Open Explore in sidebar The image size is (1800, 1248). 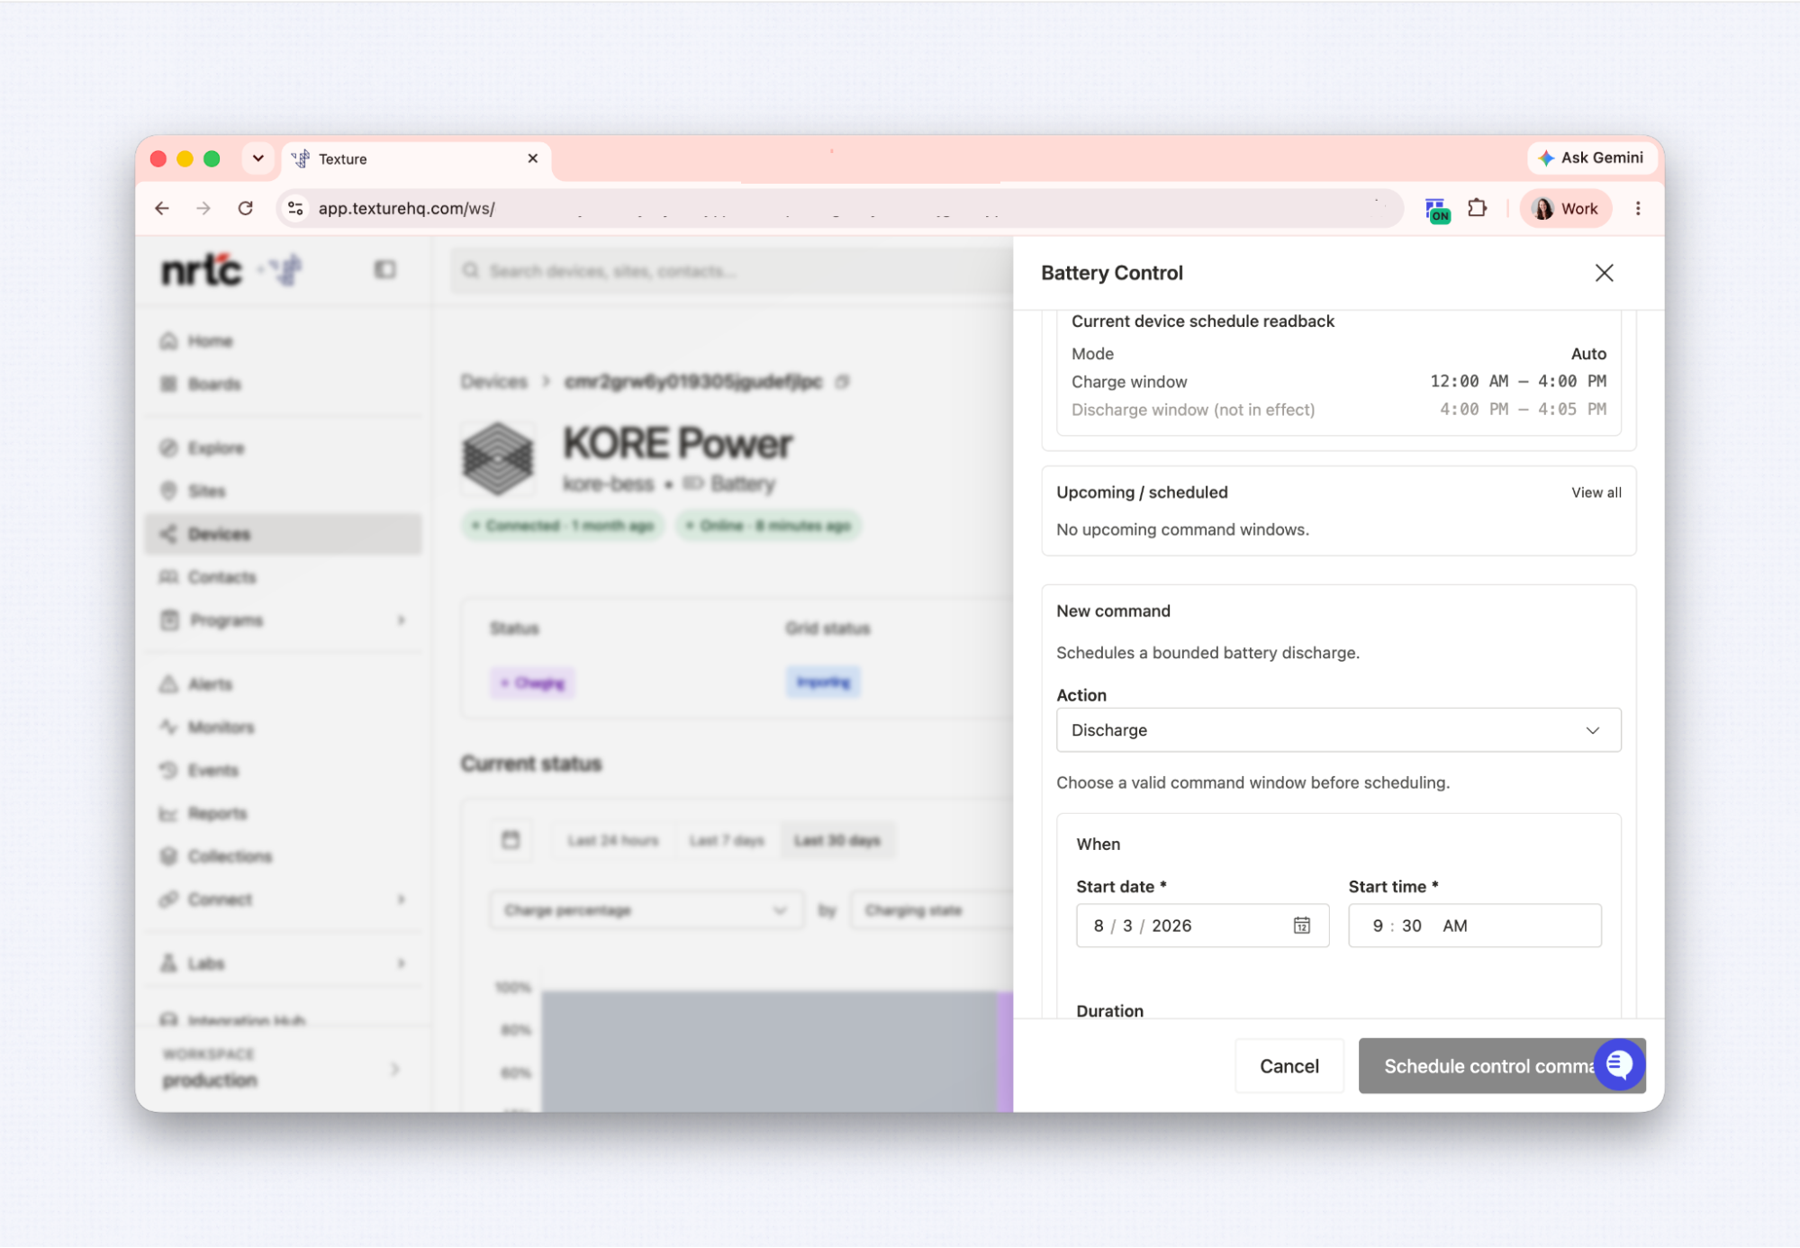pyautogui.click(x=283, y=448)
